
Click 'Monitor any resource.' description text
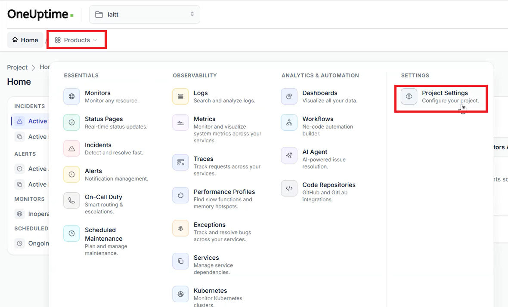(112, 101)
